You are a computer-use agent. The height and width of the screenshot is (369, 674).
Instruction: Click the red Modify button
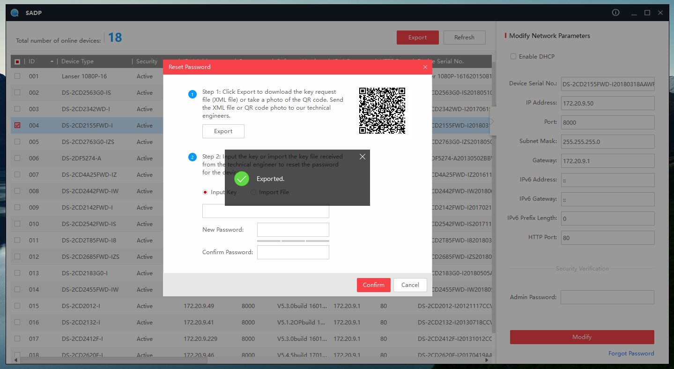pyautogui.click(x=582, y=337)
